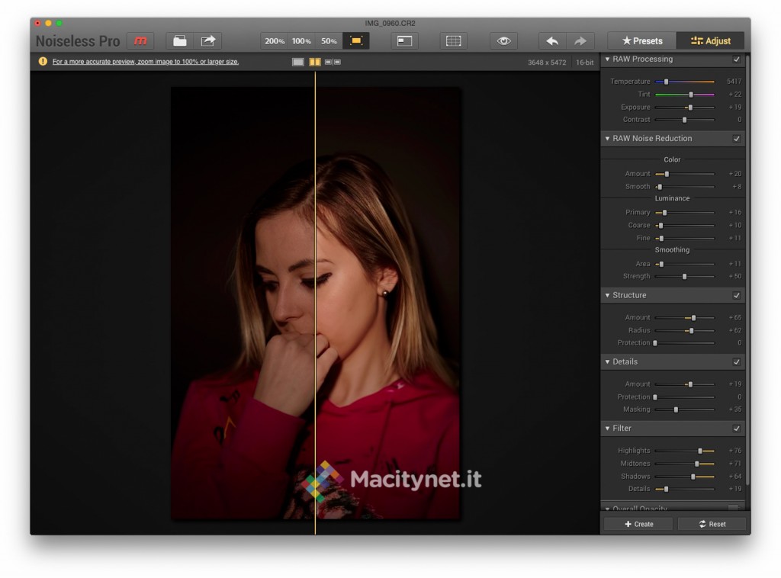This screenshot has height=578, width=781.
Task: Select single image view mode icon
Action: [298, 62]
